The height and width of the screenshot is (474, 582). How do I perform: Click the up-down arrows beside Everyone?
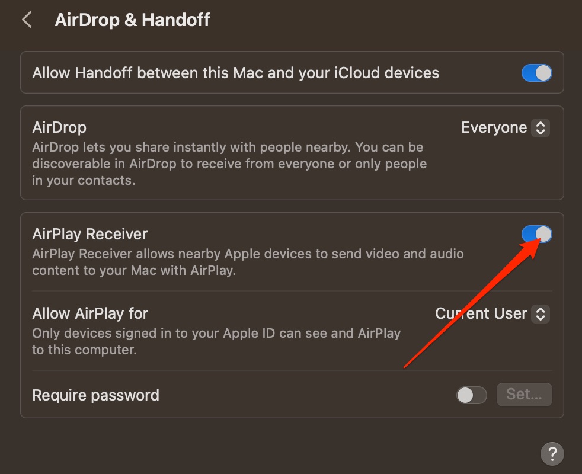point(541,128)
